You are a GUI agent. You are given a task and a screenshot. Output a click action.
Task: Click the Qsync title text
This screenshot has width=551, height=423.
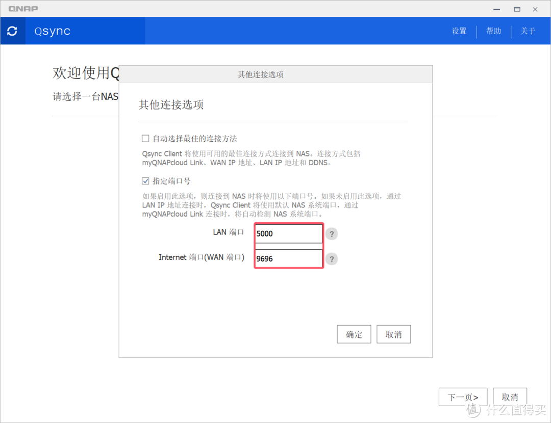(x=53, y=31)
